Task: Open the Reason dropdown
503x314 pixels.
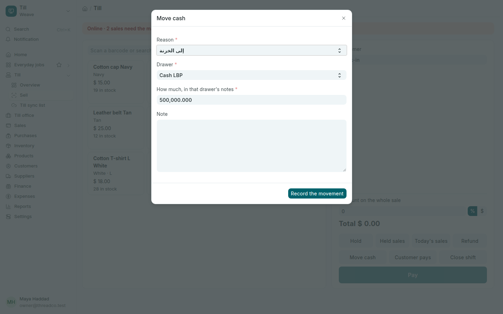Action: pyautogui.click(x=251, y=50)
